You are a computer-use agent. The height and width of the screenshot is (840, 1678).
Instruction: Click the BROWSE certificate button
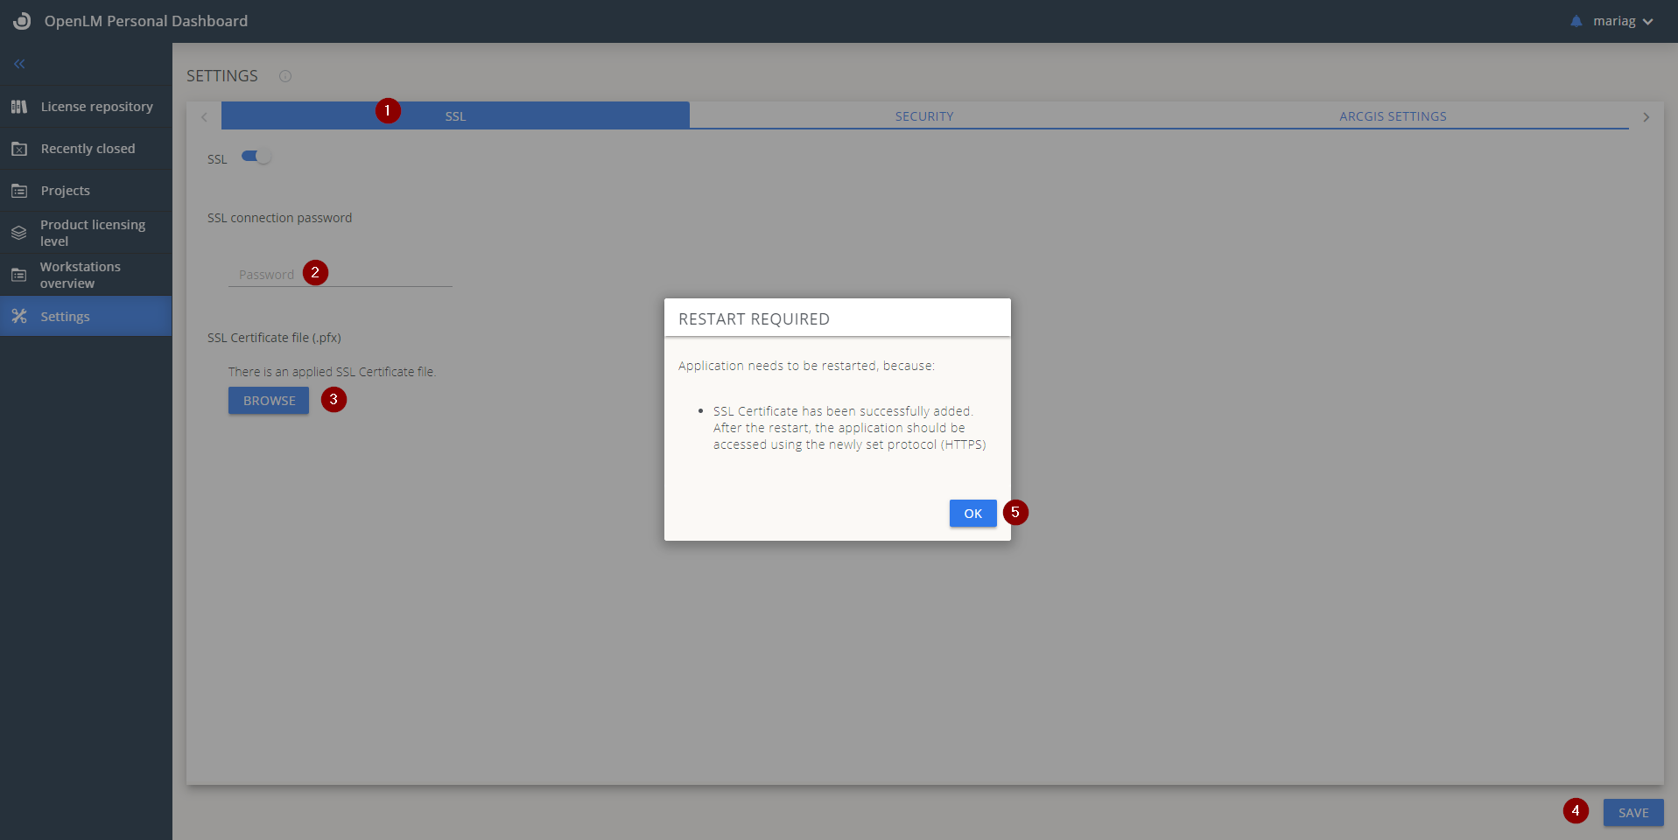(268, 400)
